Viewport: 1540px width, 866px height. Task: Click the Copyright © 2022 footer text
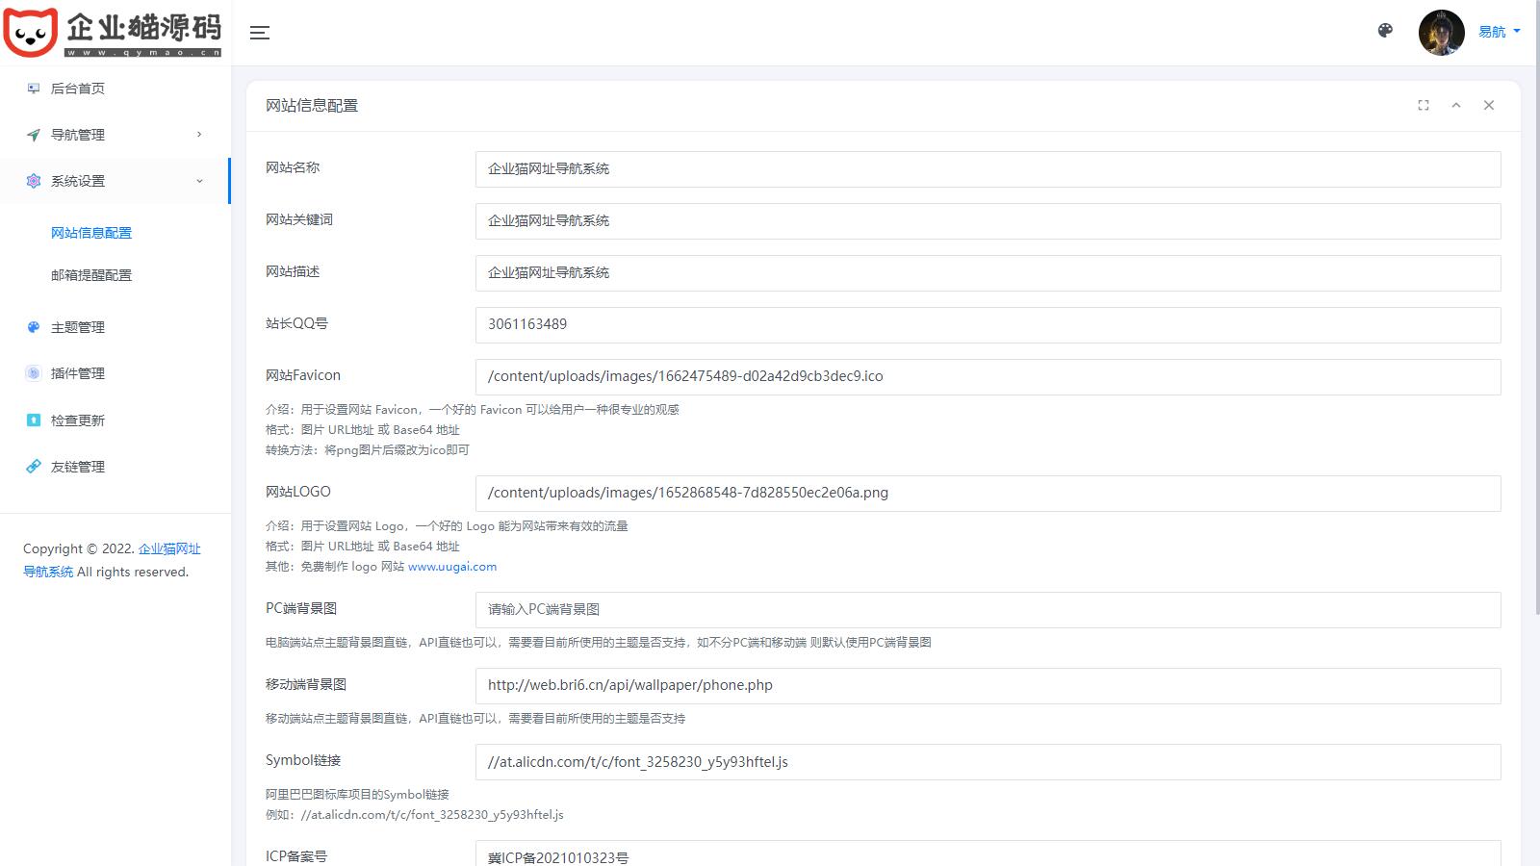click(x=79, y=548)
